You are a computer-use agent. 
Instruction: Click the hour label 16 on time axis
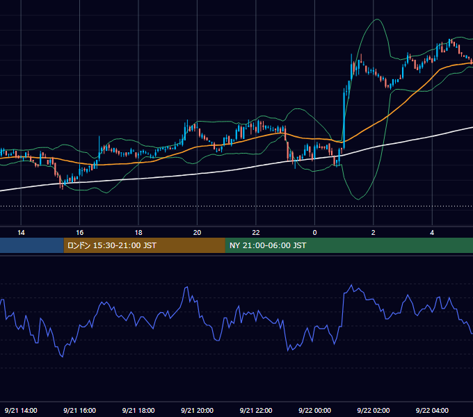[x=79, y=233]
